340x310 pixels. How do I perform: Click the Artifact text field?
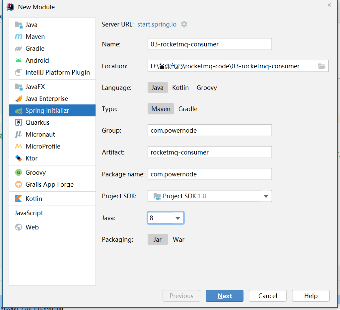(x=209, y=153)
